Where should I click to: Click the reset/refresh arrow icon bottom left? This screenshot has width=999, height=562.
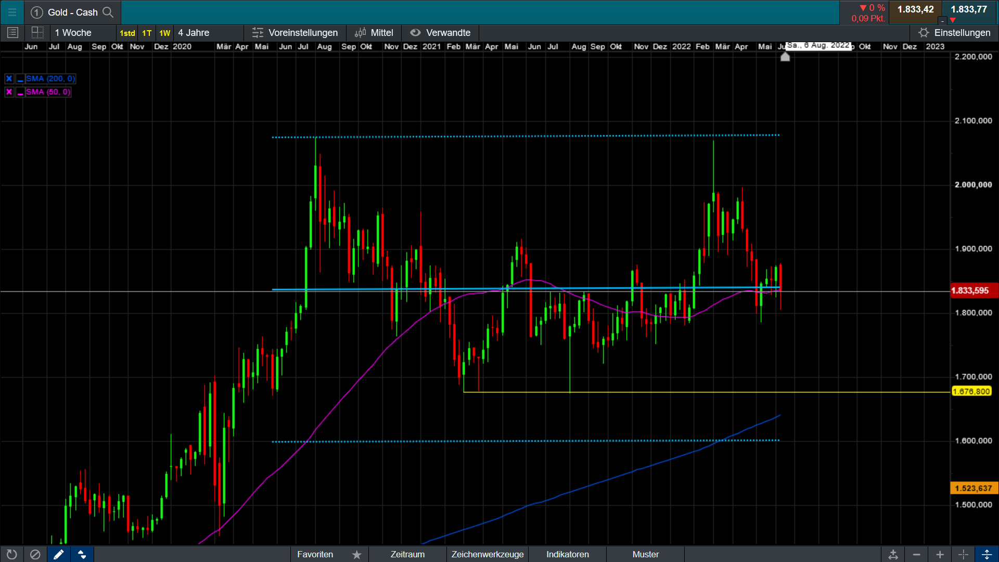11,555
